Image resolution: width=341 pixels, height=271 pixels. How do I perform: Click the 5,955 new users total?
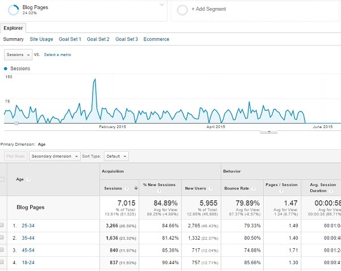click(x=209, y=203)
